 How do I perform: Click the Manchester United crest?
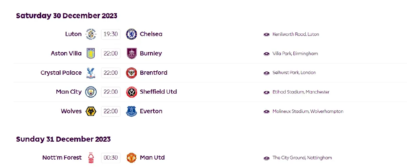[132, 158]
